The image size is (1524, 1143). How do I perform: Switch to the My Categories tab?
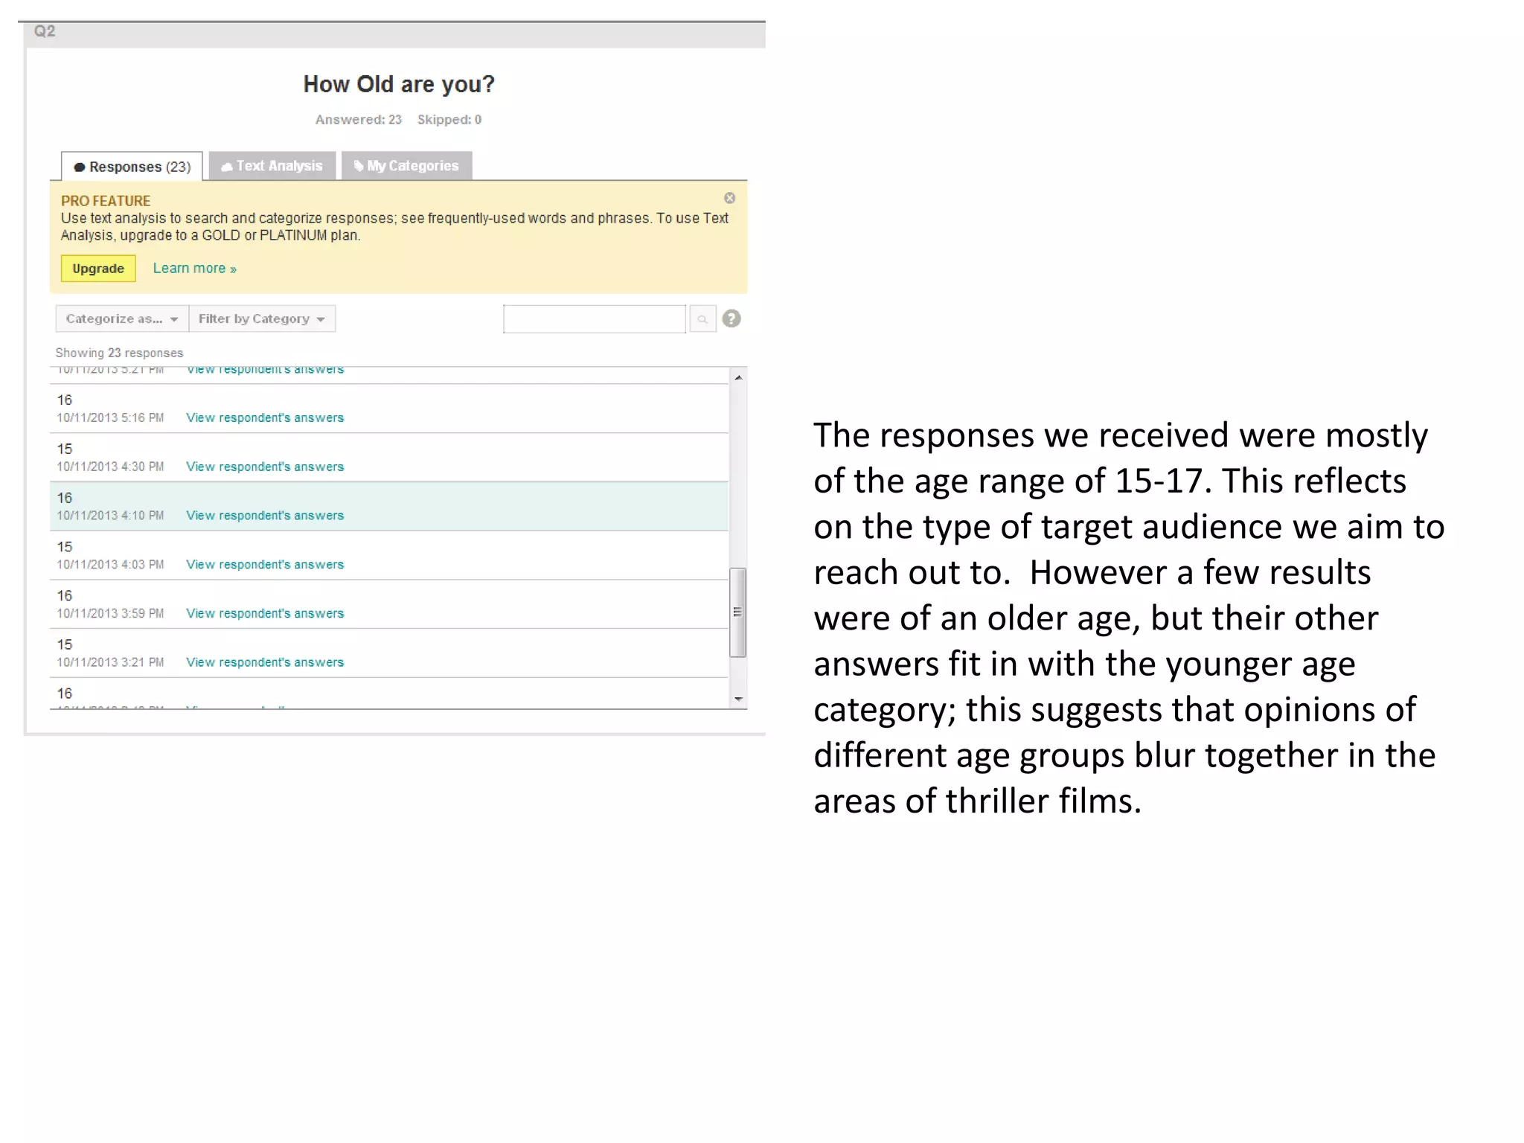pyautogui.click(x=406, y=166)
